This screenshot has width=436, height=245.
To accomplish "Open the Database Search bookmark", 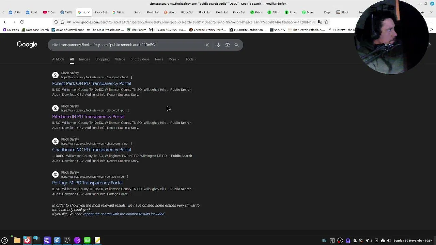I will click(35, 30).
